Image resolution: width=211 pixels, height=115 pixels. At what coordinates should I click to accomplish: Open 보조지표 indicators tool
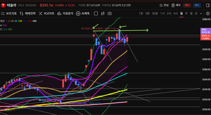click(x=9, y=13)
